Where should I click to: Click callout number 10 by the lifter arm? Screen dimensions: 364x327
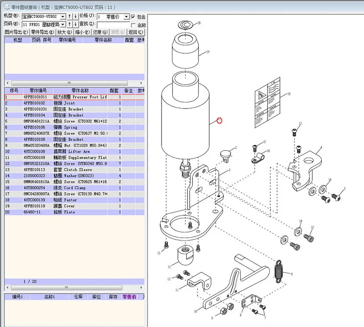coord(196,311)
